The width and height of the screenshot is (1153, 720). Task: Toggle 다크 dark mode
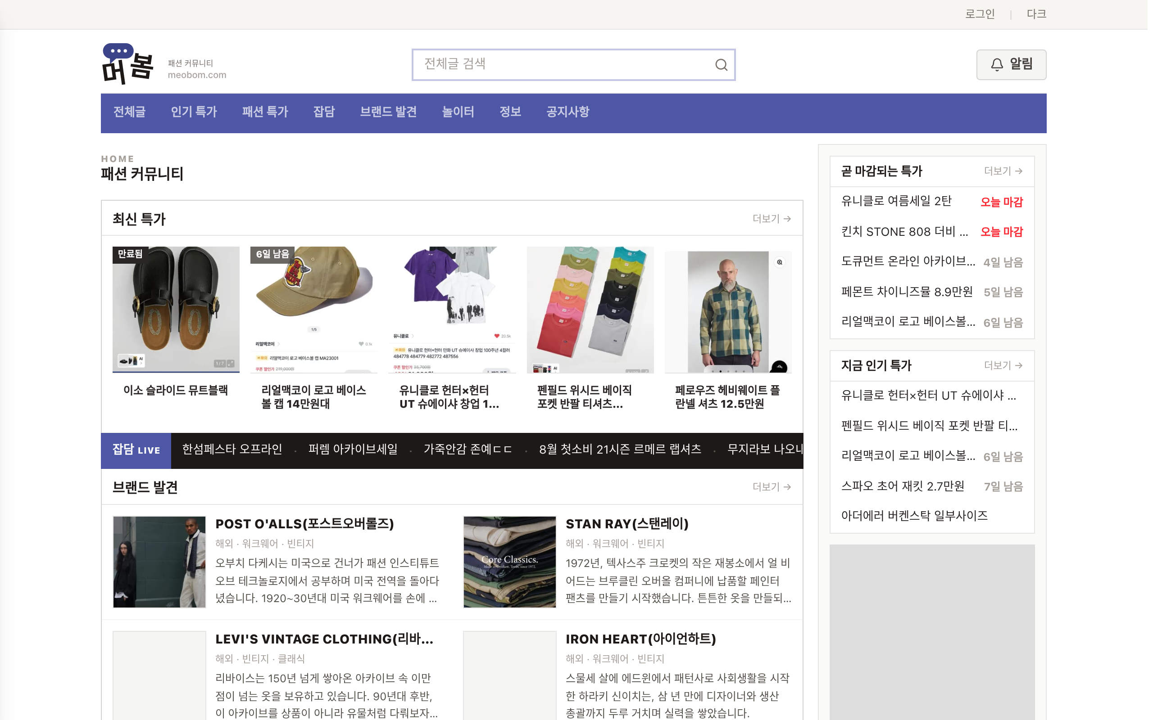point(1041,14)
